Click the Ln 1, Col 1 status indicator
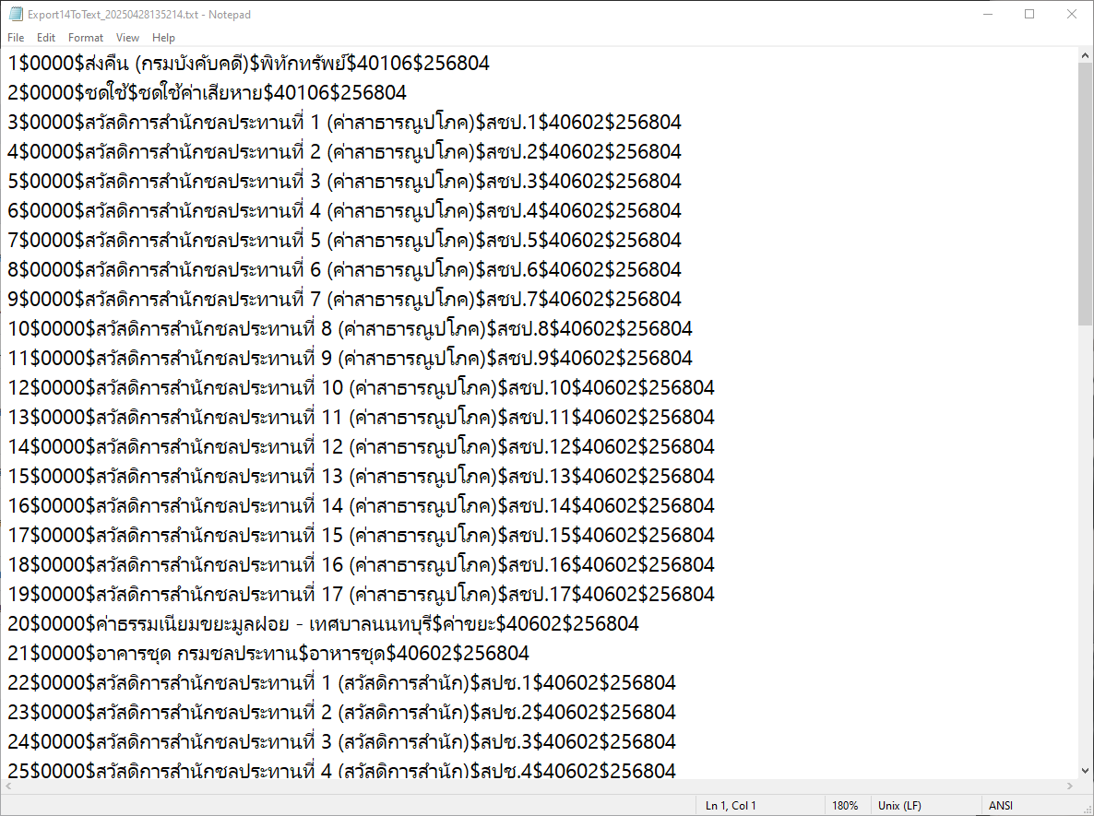The width and height of the screenshot is (1094, 816). click(731, 806)
